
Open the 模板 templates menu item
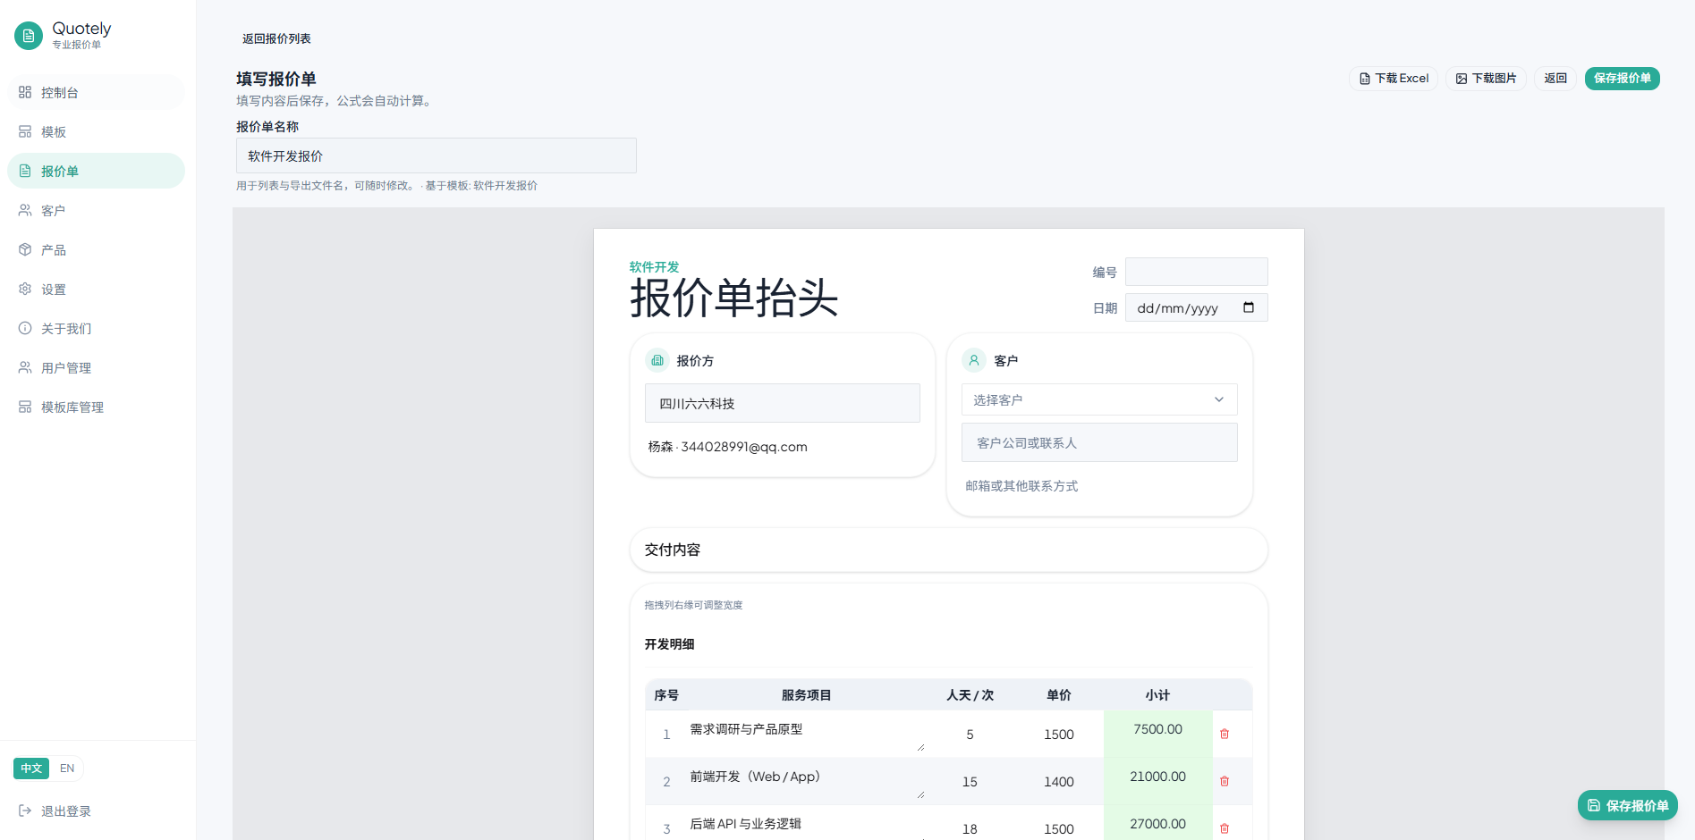[x=96, y=131]
